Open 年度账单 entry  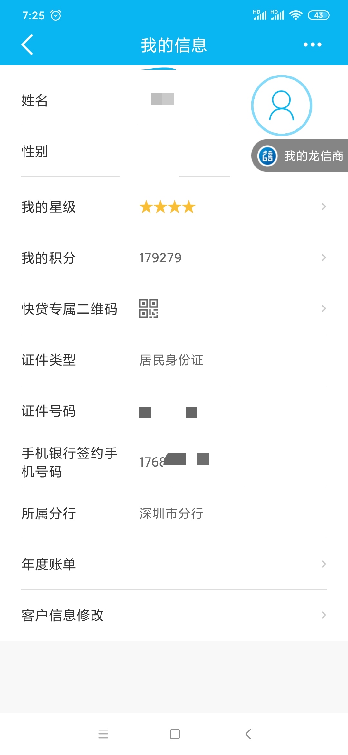point(174,564)
